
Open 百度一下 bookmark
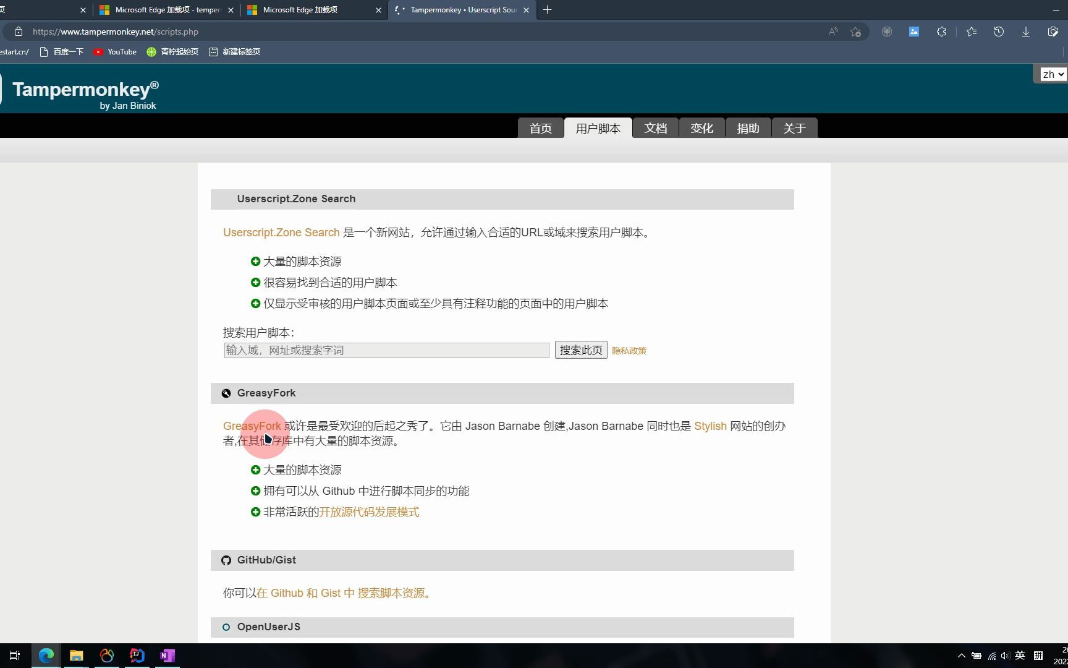tap(61, 52)
